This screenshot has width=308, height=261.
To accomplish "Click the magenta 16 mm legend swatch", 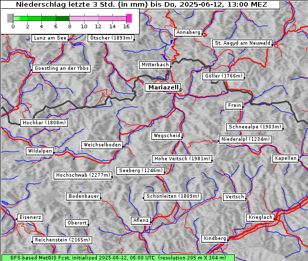I will (129, 18).
